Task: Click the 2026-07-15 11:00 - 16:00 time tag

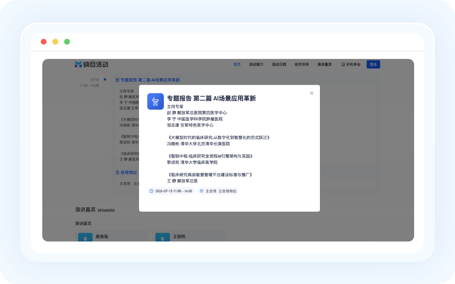Action: (171, 191)
